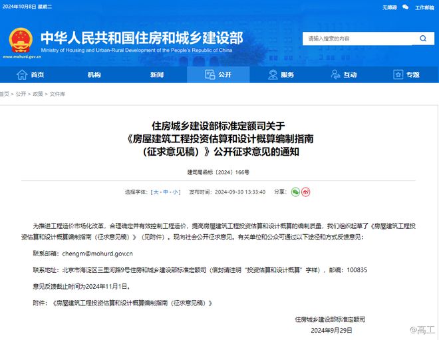Viewport: 439px width, 340px height.
Task: Set font size to 中
Action: [x=166, y=192]
